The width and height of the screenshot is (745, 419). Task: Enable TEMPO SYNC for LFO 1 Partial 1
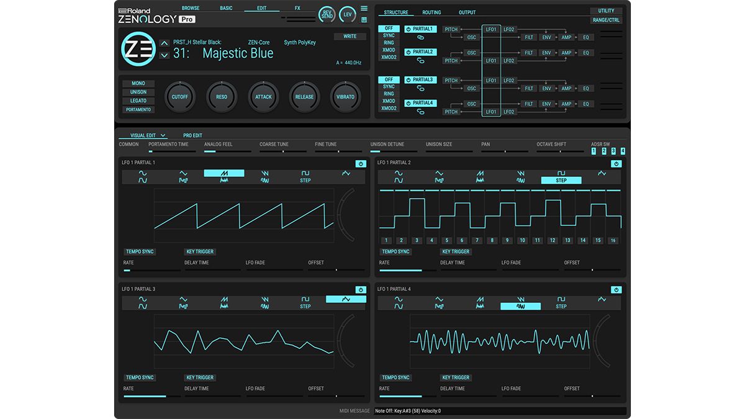(x=139, y=251)
